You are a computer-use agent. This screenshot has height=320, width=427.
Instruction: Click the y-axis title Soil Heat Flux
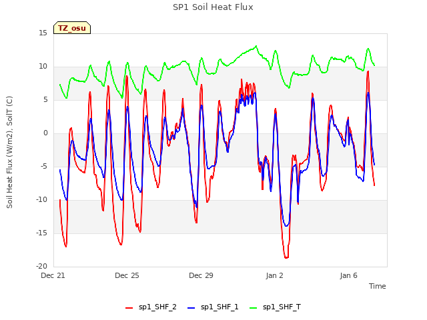tap(9, 152)
